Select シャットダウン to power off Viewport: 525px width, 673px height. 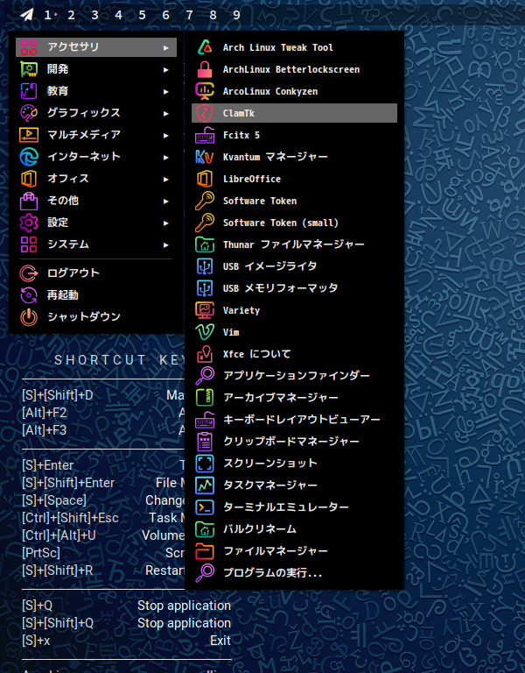(x=96, y=316)
